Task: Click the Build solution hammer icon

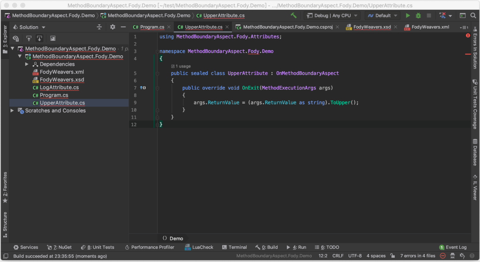Action: click(x=293, y=15)
